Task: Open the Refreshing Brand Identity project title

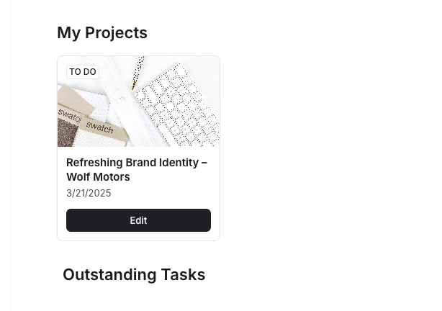Action: click(137, 170)
